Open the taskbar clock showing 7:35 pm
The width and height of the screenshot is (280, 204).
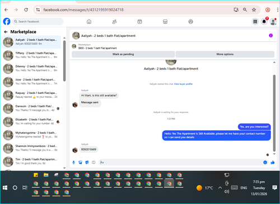tap(259, 188)
